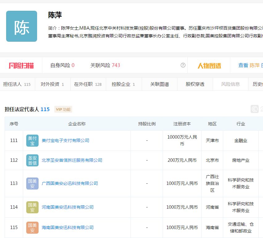Click the 陈萍 name heading
The height and width of the screenshot is (238, 263).
pyautogui.click(x=55, y=15)
